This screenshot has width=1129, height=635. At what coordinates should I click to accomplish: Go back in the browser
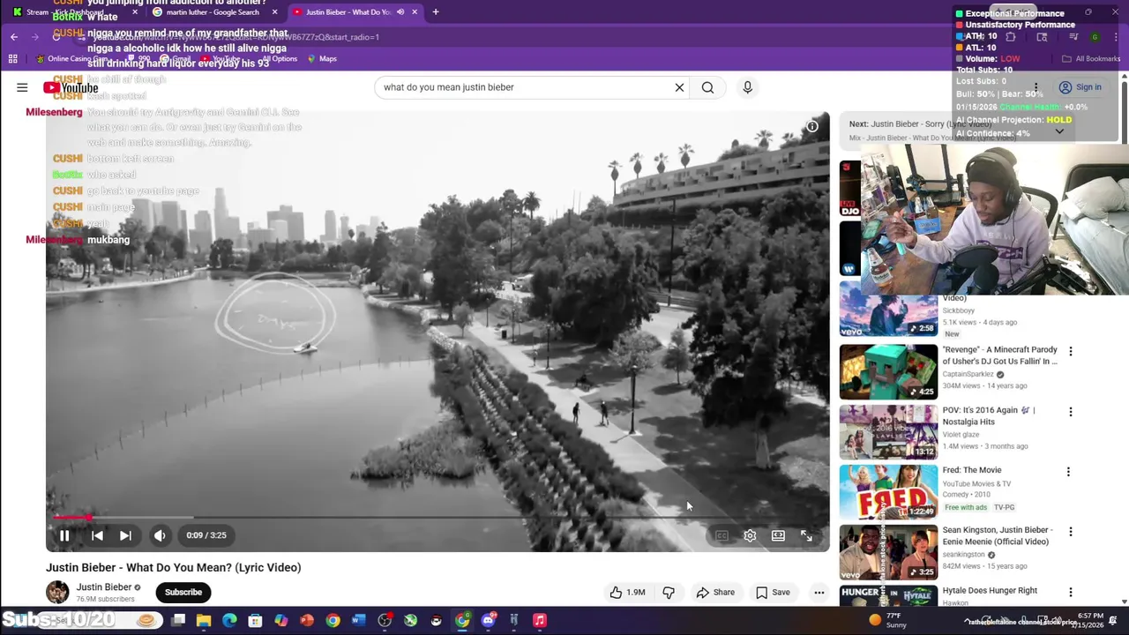14,37
